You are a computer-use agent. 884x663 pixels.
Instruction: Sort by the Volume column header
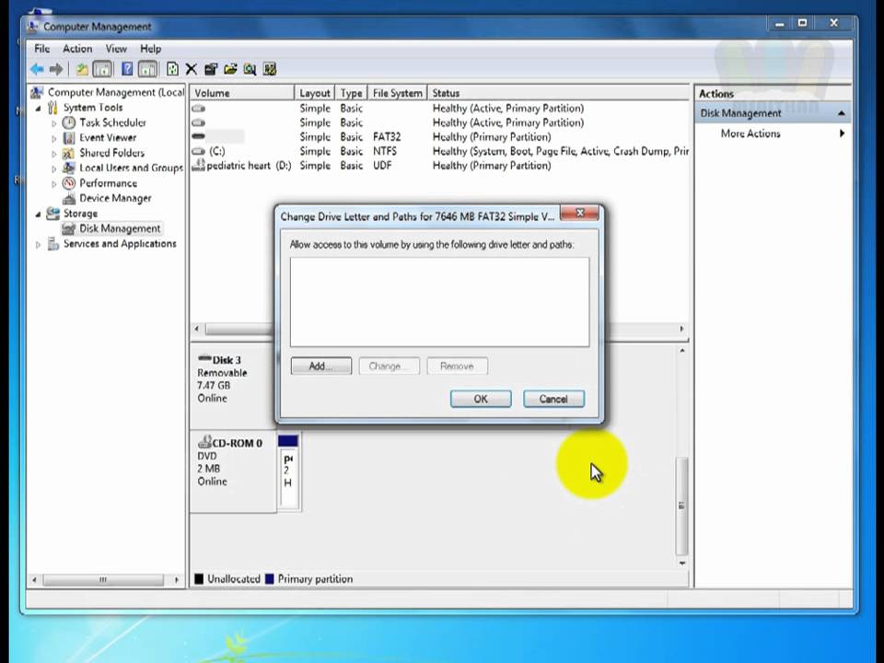pos(242,93)
